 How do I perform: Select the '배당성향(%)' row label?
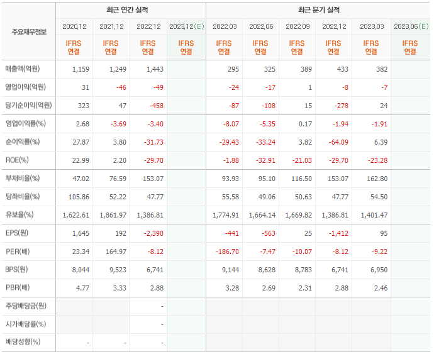click(x=23, y=342)
